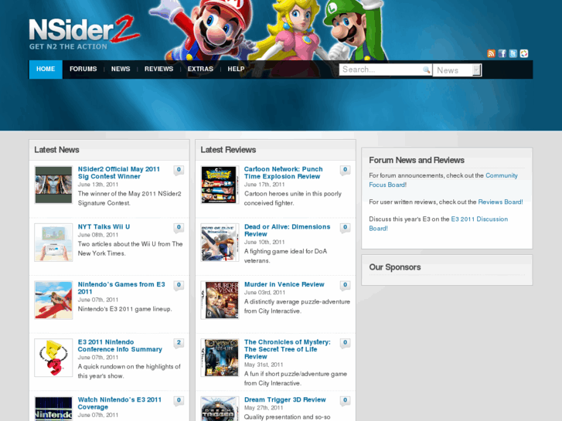
Task: Open the Dead or Alive: Dimensions Review link
Action: tap(287, 230)
